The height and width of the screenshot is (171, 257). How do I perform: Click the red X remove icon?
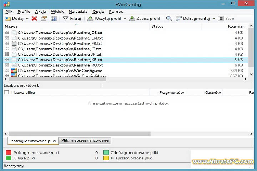tap(34, 19)
